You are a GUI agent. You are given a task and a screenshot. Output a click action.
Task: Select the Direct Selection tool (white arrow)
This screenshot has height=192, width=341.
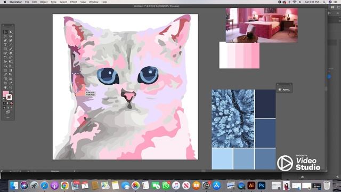[11, 32]
